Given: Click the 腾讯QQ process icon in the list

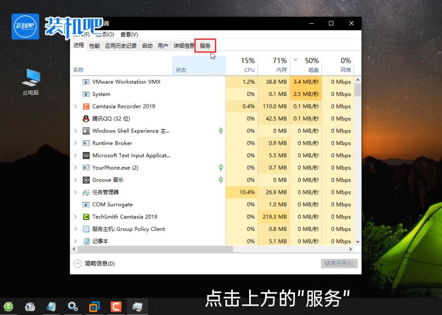Looking at the screenshot, I should click(x=87, y=118).
